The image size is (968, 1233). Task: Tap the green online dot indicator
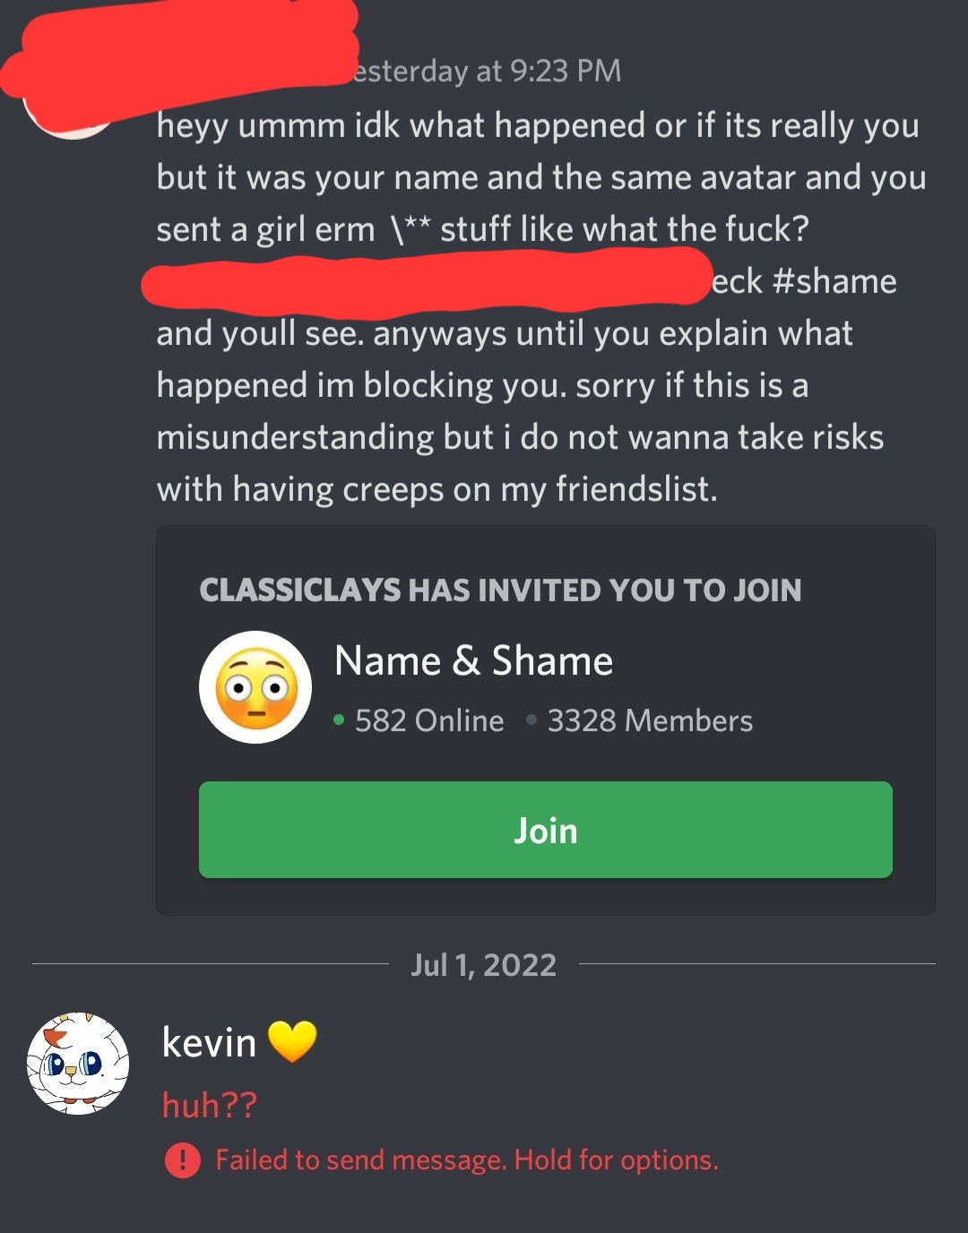pos(338,720)
